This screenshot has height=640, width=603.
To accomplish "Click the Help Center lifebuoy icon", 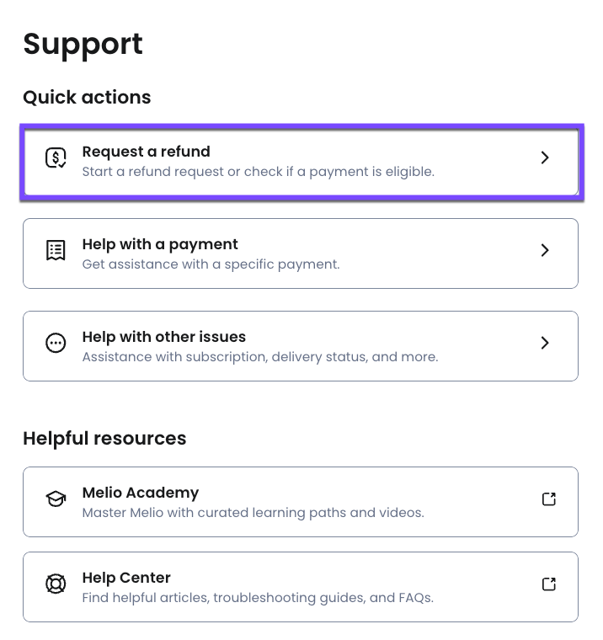I will click(56, 584).
